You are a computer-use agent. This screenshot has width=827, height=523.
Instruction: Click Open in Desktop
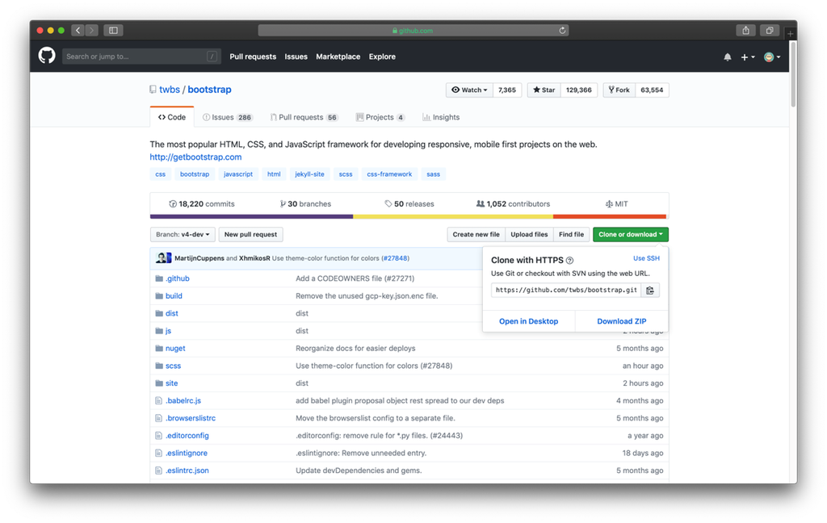[x=528, y=321]
